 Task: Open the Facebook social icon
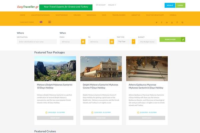click(x=162, y=22)
